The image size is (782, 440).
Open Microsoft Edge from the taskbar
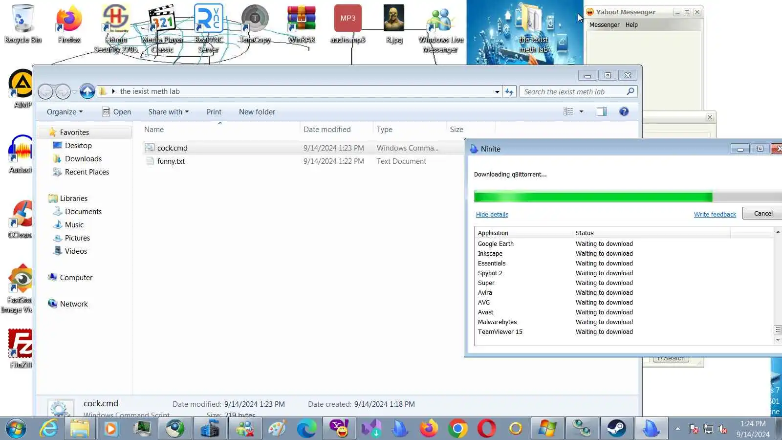point(307,429)
